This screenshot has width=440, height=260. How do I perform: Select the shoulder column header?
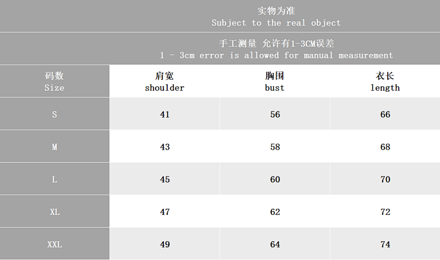point(164,81)
